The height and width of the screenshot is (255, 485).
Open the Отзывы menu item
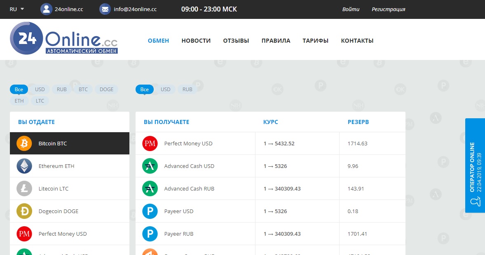pyautogui.click(x=236, y=41)
